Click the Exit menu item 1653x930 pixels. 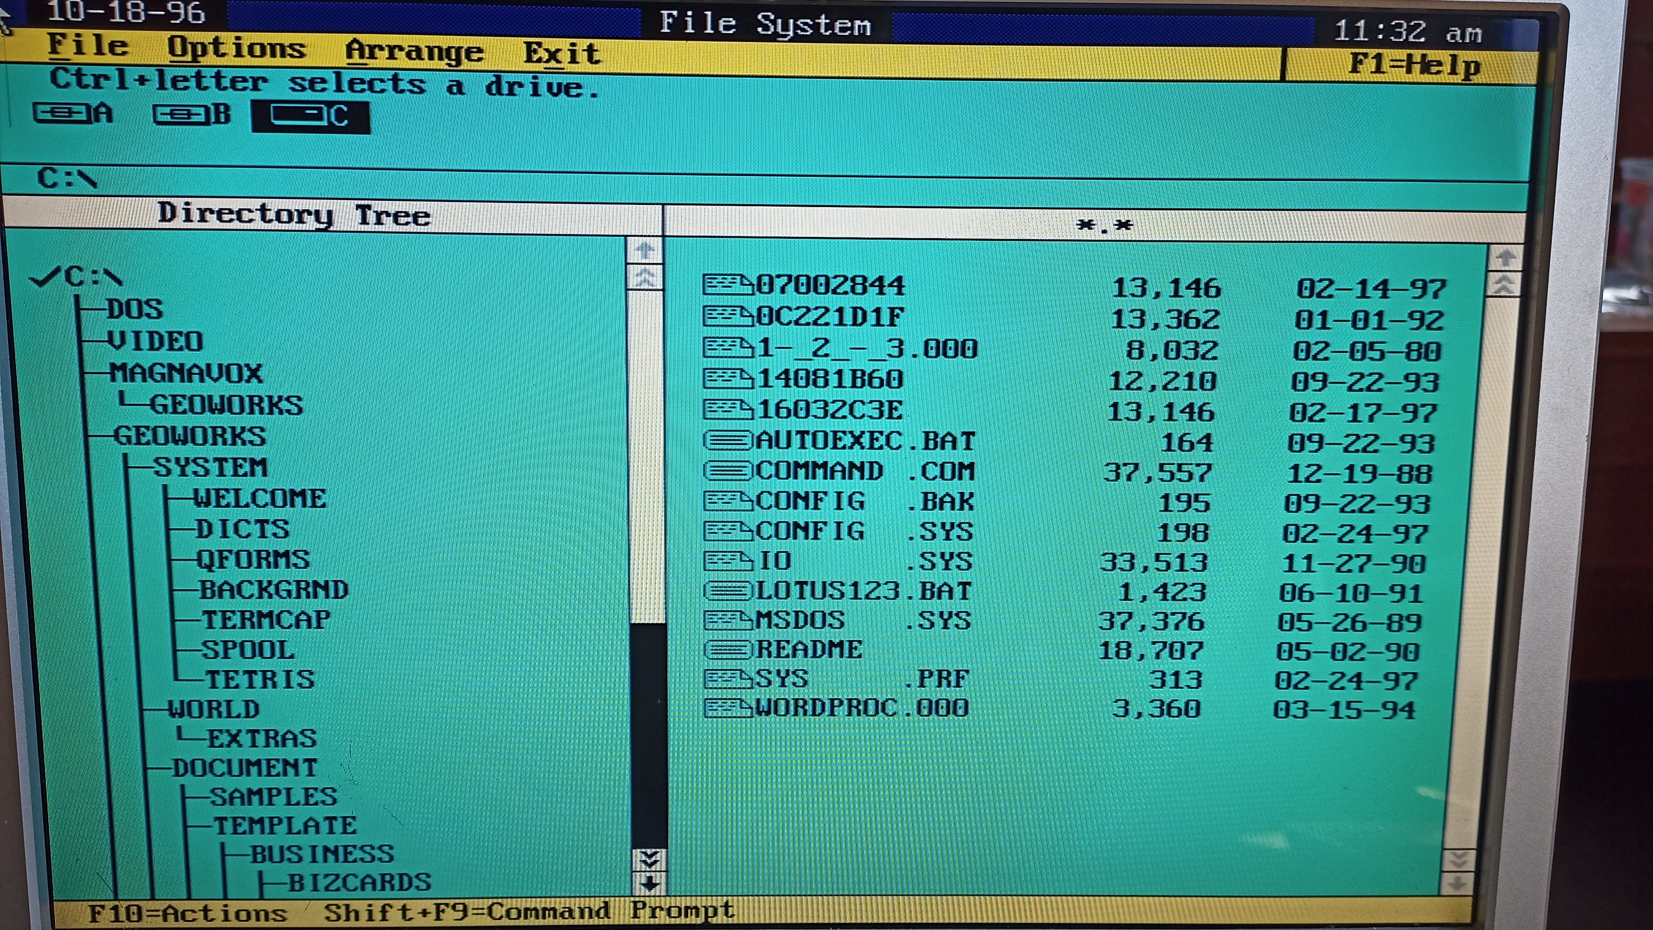[x=562, y=53]
